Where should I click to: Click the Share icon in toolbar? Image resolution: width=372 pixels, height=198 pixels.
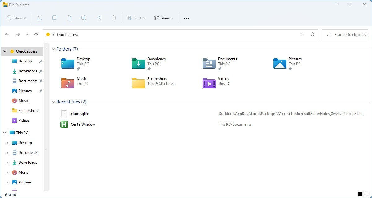[x=99, y=18]
